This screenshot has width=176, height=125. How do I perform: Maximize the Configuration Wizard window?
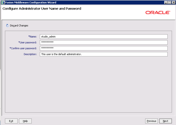[x=169, y=2]
